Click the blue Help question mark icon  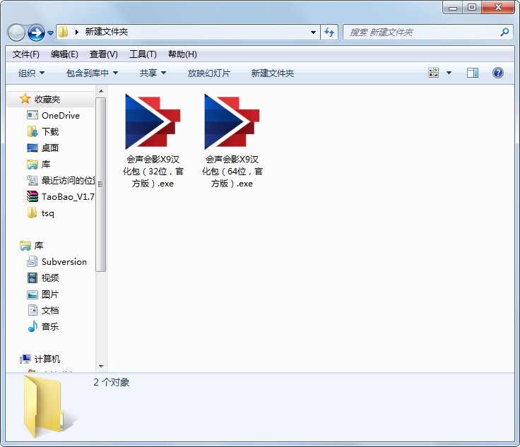pos(497,73)
